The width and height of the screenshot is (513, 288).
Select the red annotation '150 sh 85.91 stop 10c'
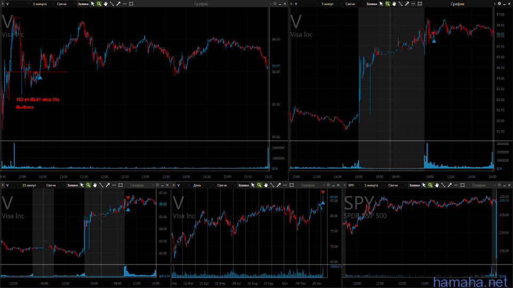point(37,99)
